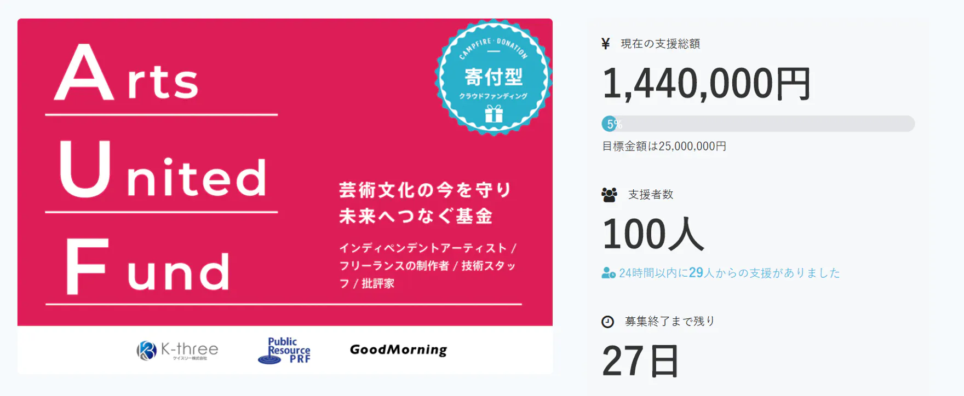This screenshot has width=964, height=396.
Task: Click the supporters group icon
Action: coord(609,195)
